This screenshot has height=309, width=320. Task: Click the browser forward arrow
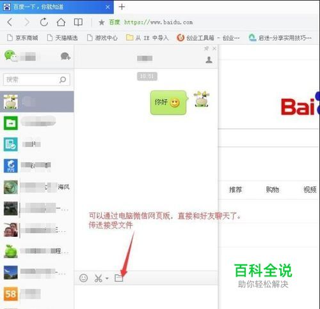point(27,22)
